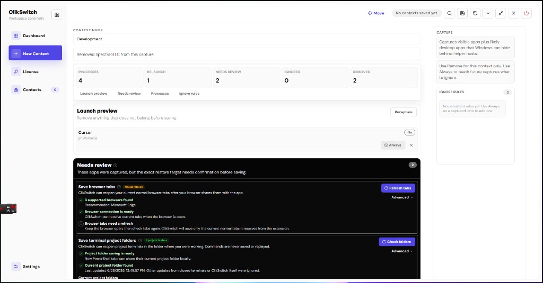Switch to the Ignore rules tab

189,93
